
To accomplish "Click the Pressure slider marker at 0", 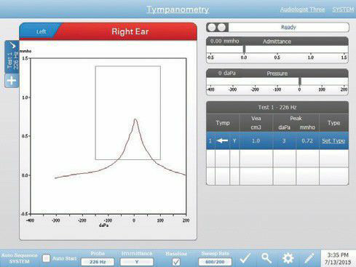I will point(300,81).
